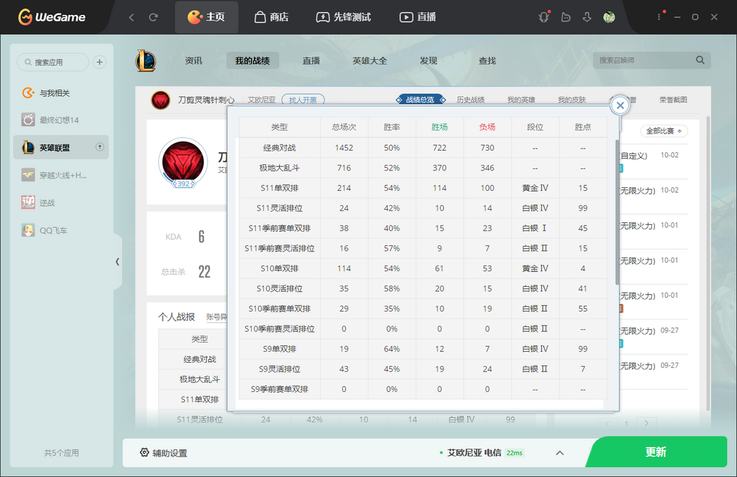Select 最终幻想14 in sidebar
The width and height of the screenshot is (737, 477).
coord(61,120)
